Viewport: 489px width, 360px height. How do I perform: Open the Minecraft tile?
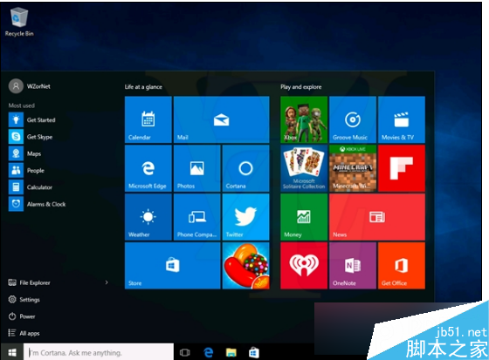point(353,168)
